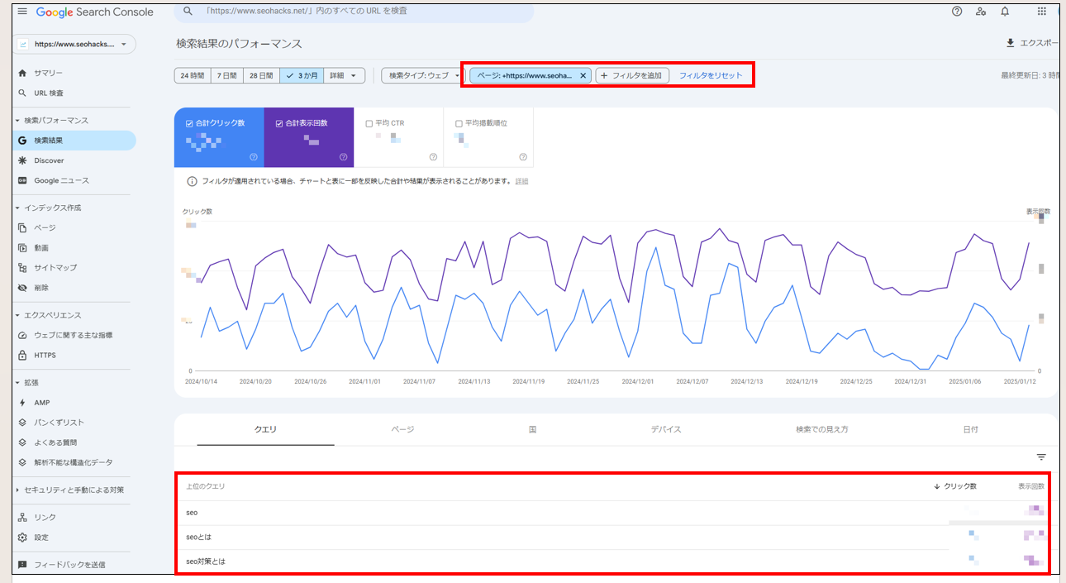1066x583 pixels.
Task: Open ウェブに関する主な指標 report
Action: coord(73,335)
